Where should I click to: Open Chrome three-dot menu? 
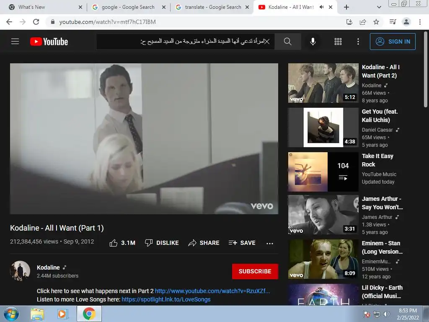(x=420, y=22)
